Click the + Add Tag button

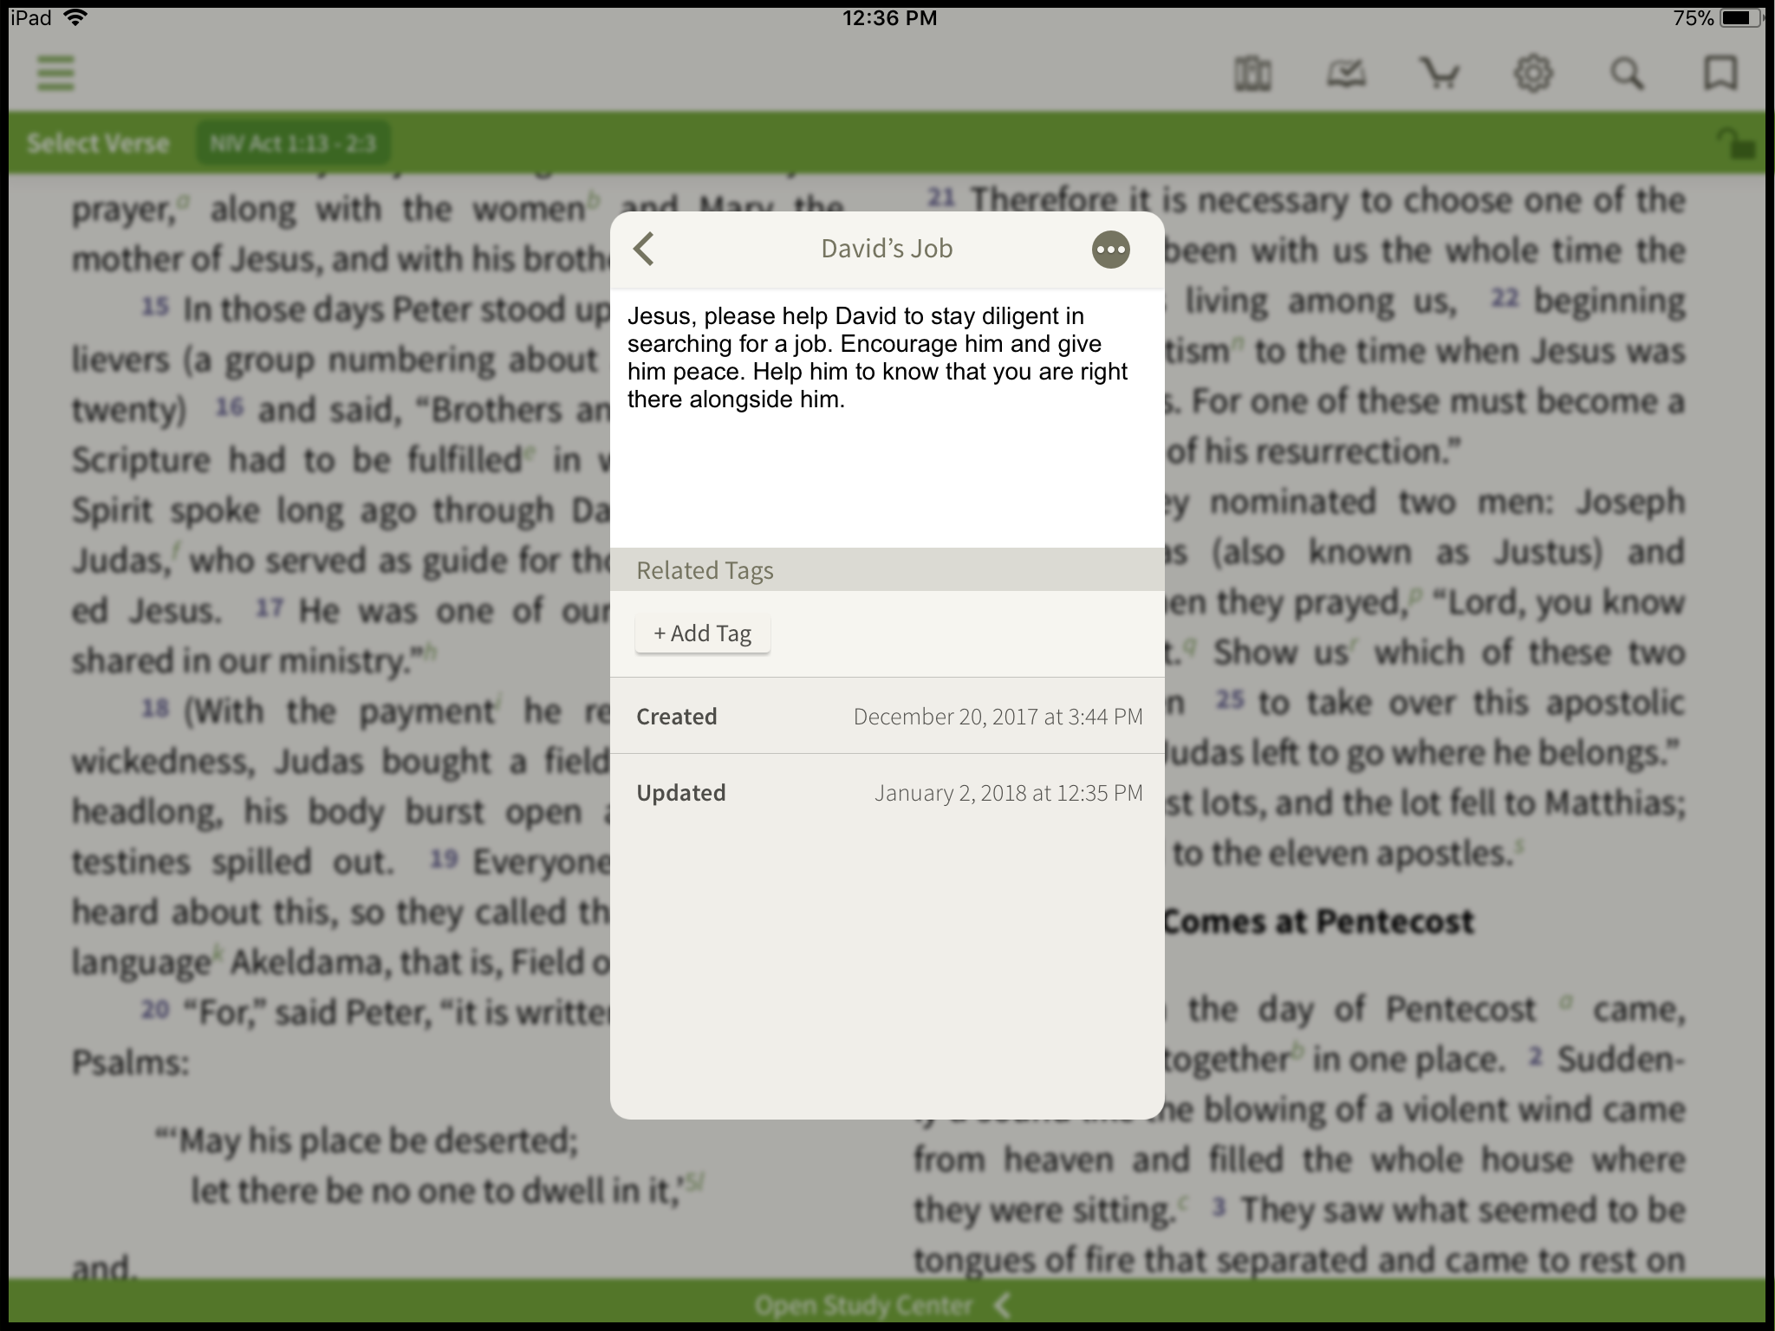703,633
